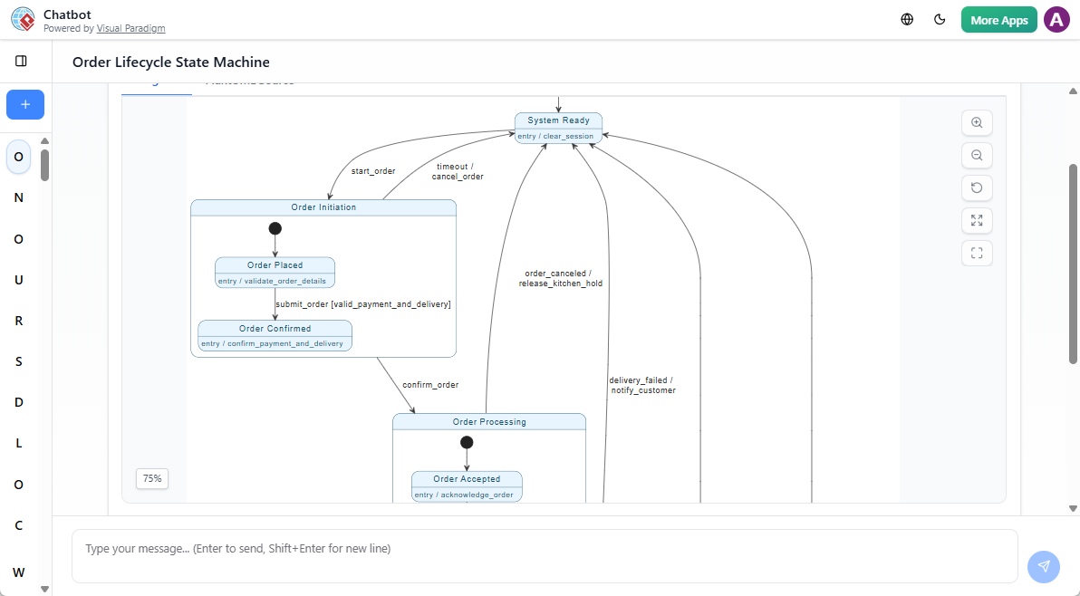Click the 75% zoom level indicator
This screenshot has height=596, width=1080.
point(151,478)
